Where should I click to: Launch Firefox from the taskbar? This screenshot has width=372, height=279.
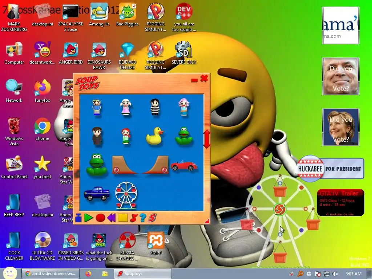(x=88, y=274)
